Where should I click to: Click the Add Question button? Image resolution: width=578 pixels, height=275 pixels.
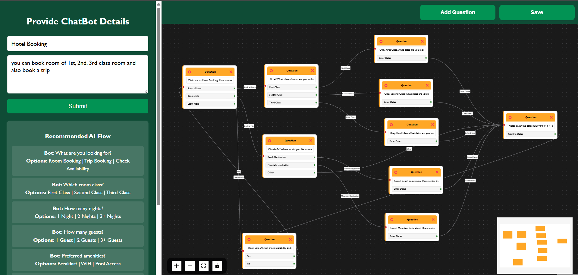point(457,12)
